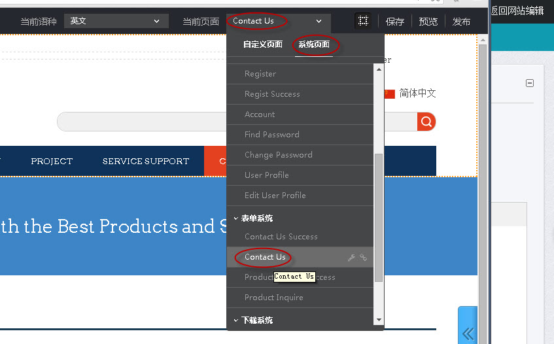
Task: Select Product Inquire page in list
Action: tap(273, 298)
